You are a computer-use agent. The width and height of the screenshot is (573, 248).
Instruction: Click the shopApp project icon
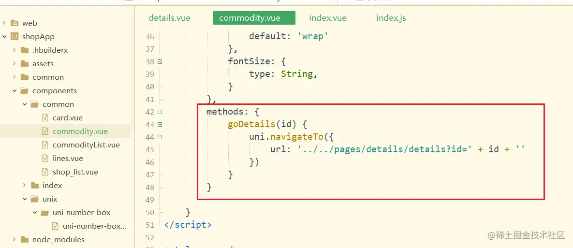[x=15, y=37]
